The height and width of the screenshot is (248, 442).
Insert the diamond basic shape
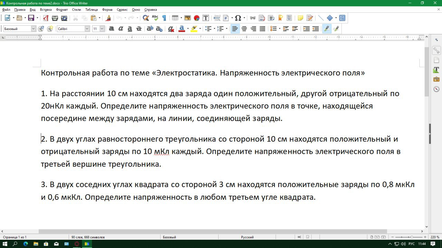[330, 18]
